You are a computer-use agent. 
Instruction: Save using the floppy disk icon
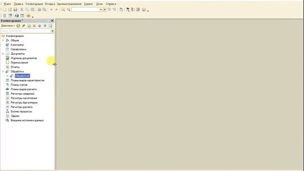tap(15, 9)
